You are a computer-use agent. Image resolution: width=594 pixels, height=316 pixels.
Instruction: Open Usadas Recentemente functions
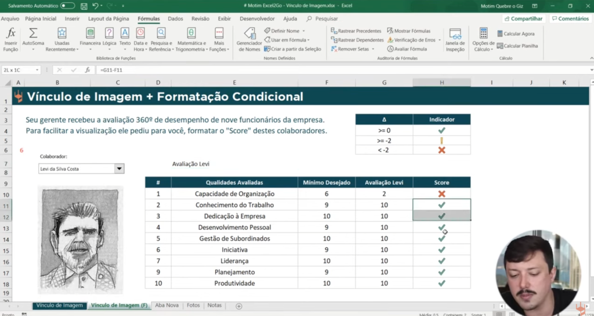click(61, 39)
